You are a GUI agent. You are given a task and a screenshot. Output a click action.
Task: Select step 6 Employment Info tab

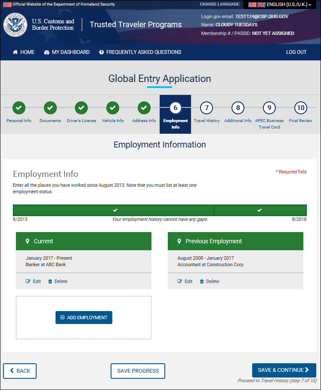(176, 114)
